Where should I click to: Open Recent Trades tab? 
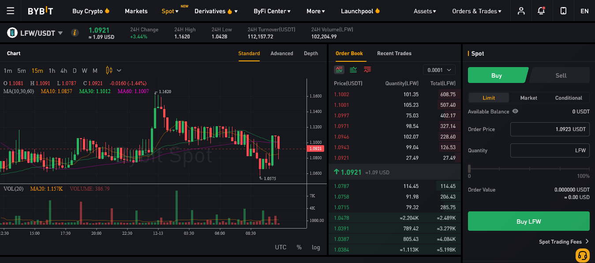394,53
